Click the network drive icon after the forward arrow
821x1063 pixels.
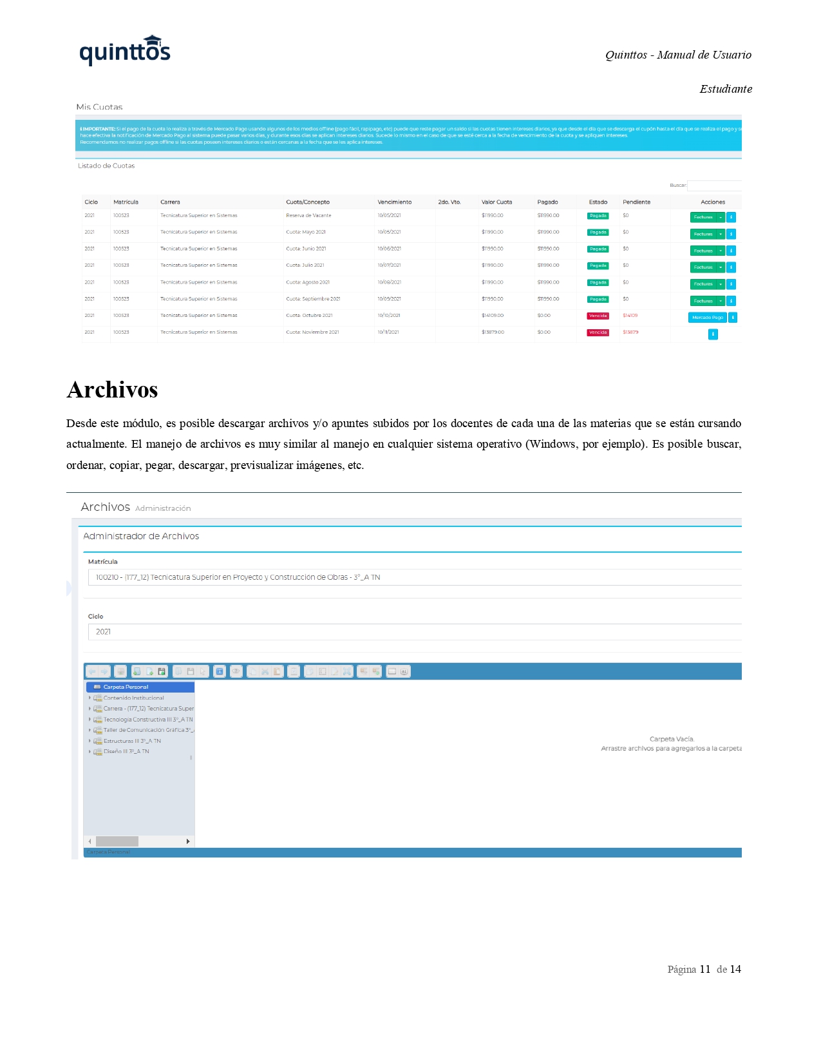click(x=120, y=671)
